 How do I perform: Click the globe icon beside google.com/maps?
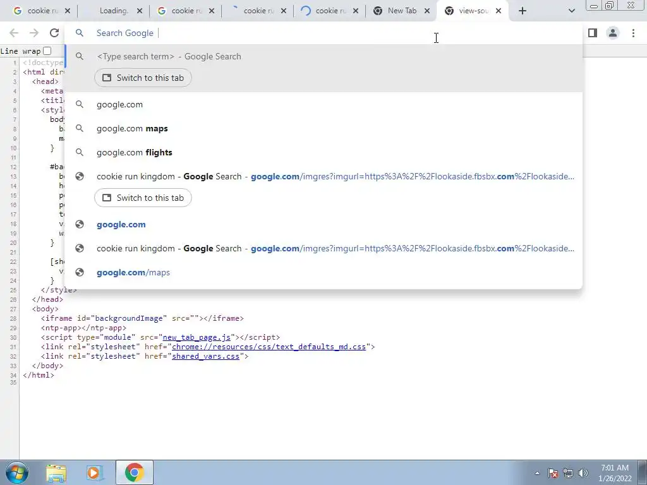80,272
